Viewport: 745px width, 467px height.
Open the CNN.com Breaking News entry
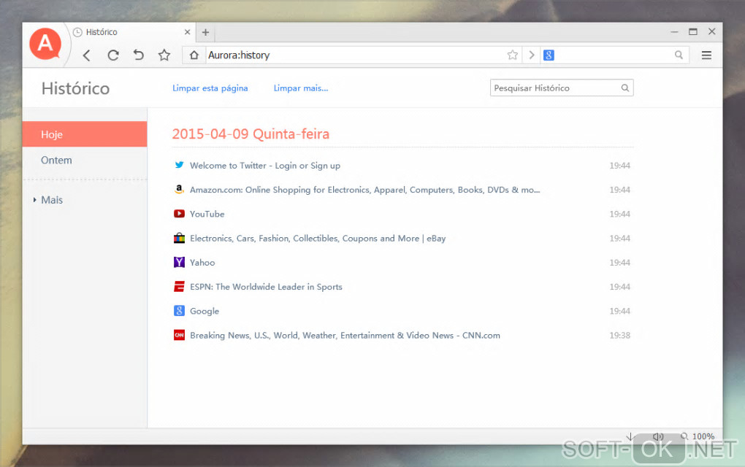345,336
